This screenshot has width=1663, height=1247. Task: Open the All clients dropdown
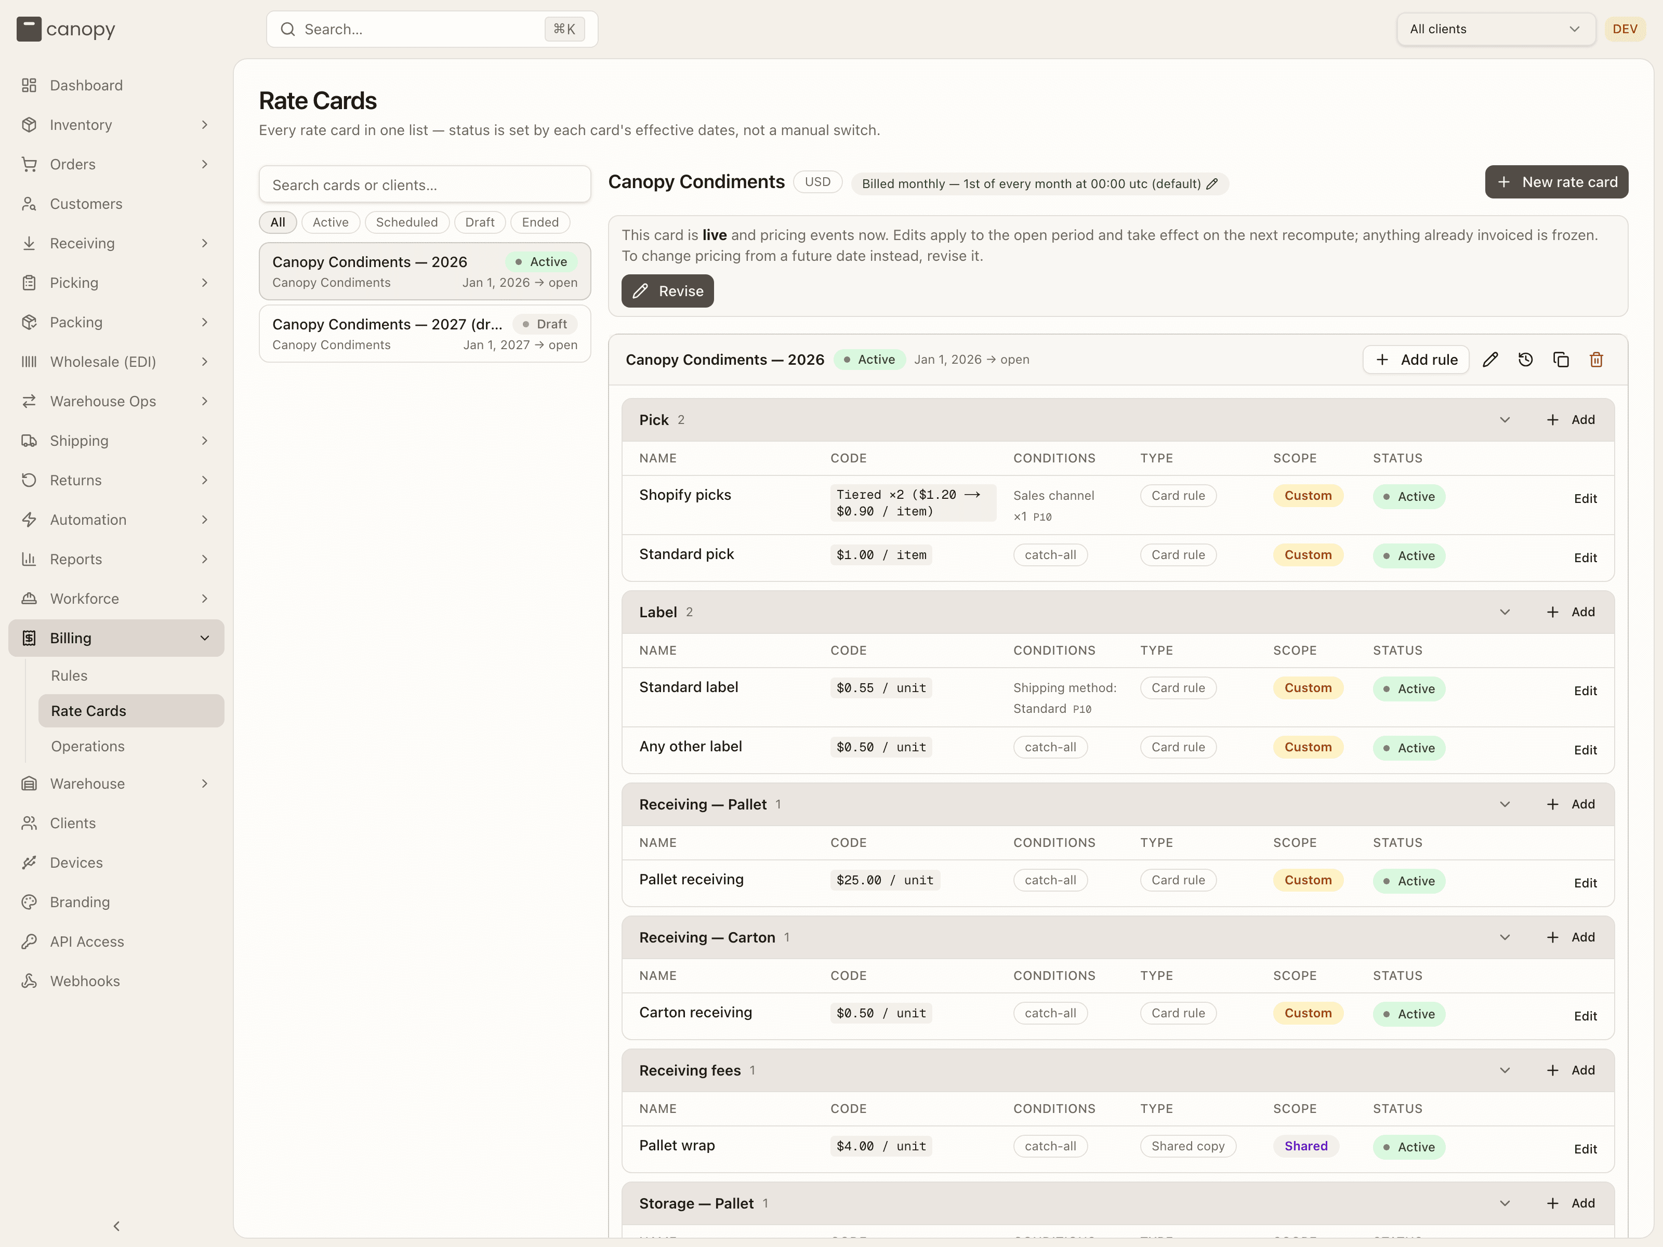coord(1495,29)
